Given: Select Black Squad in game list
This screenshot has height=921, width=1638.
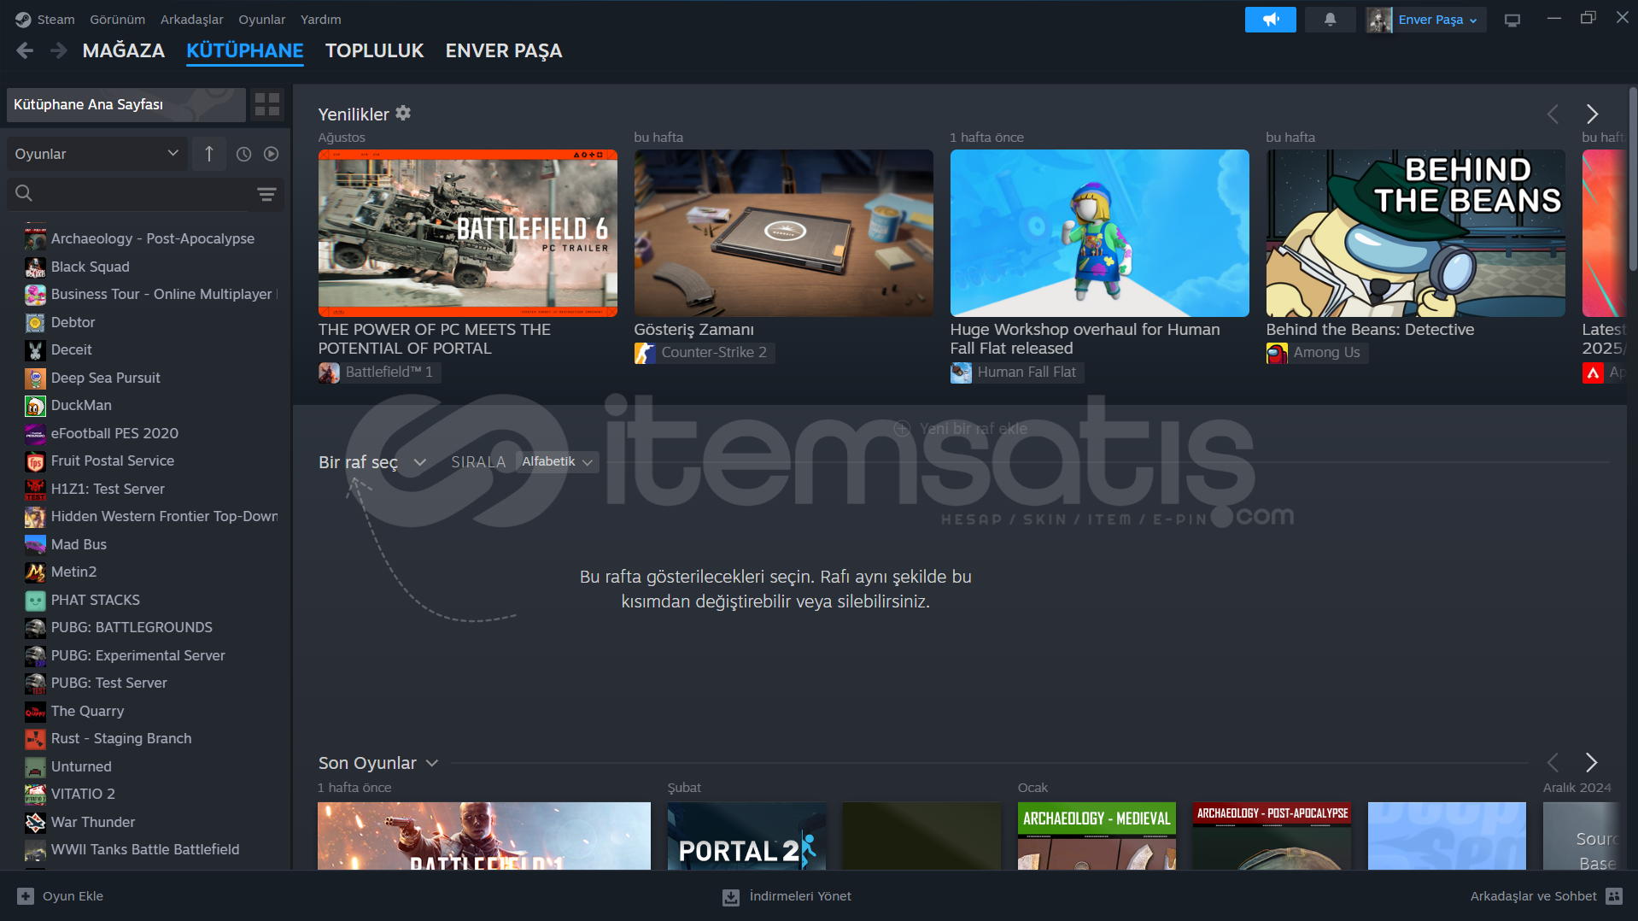Looking at the screenshot, I should 90,267.
